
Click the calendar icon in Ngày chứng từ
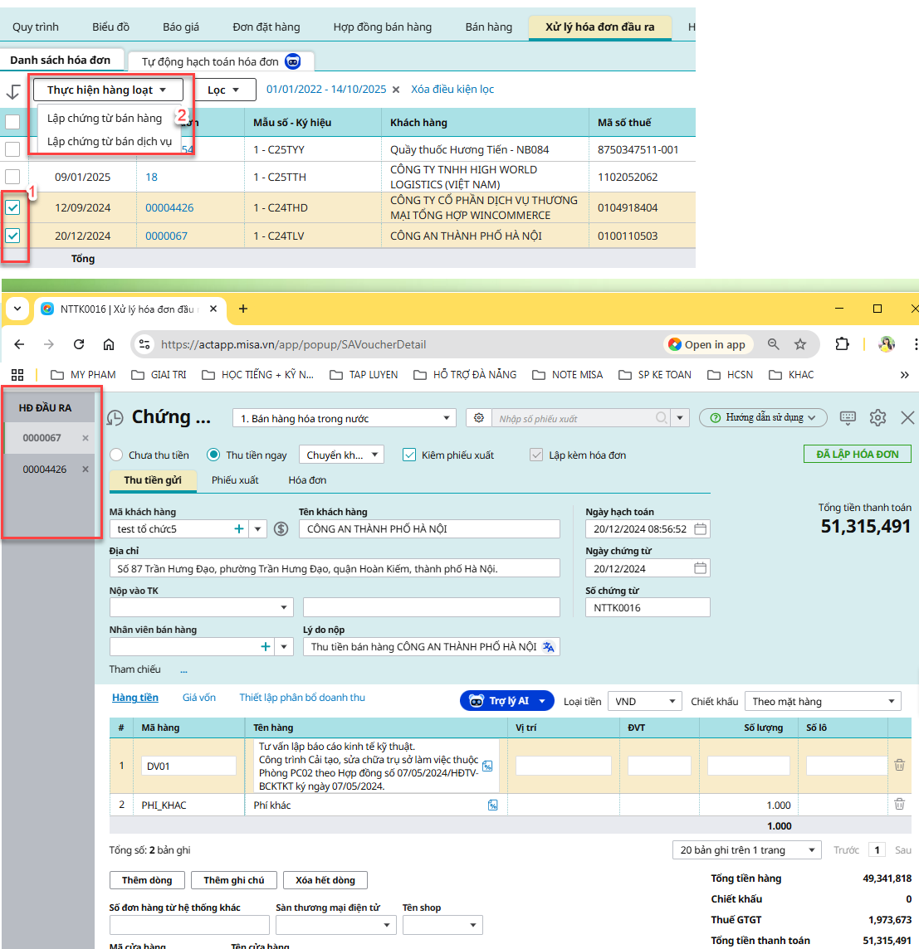pos(700,568)
